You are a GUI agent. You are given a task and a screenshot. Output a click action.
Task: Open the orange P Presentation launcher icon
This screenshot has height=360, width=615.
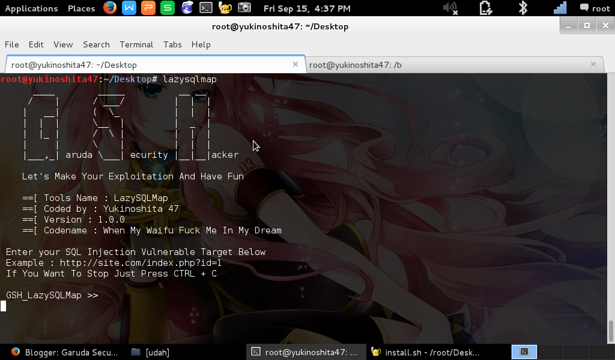tap(148, 8)
